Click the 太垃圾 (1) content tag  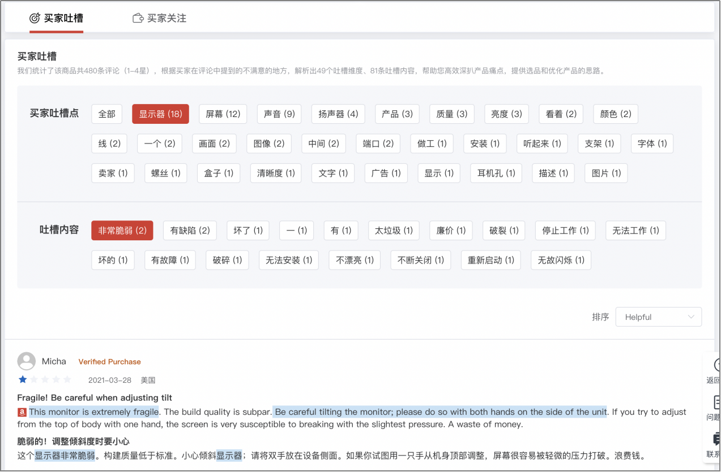tap(394, 230)
